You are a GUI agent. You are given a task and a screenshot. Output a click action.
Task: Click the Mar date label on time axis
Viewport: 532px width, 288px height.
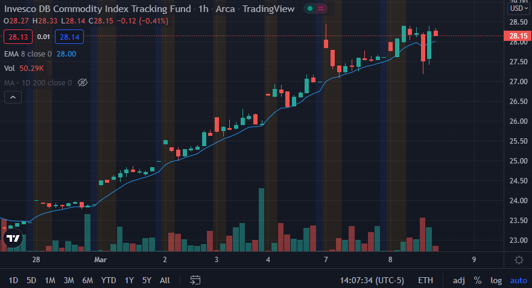point(100,260)
